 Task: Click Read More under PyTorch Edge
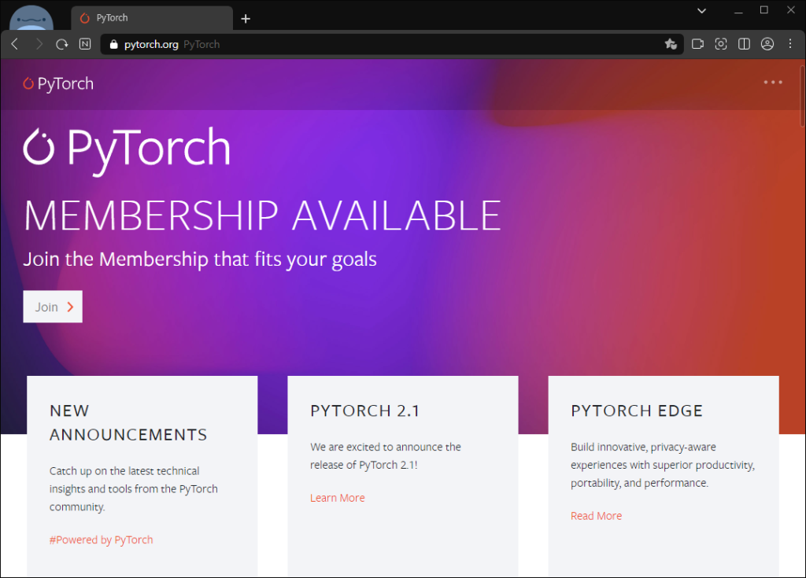click(x=596, y=516)
